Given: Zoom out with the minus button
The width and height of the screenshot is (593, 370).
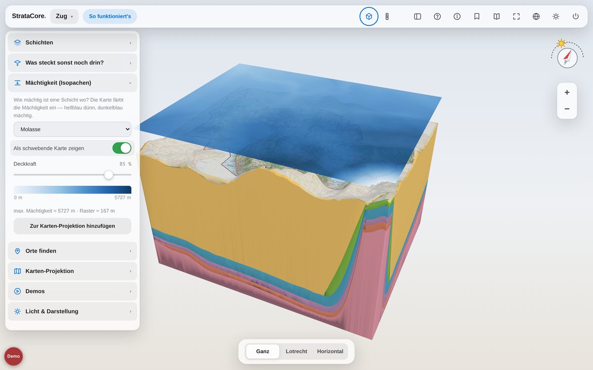Looking at the screenshot, I should click(567, 109).
